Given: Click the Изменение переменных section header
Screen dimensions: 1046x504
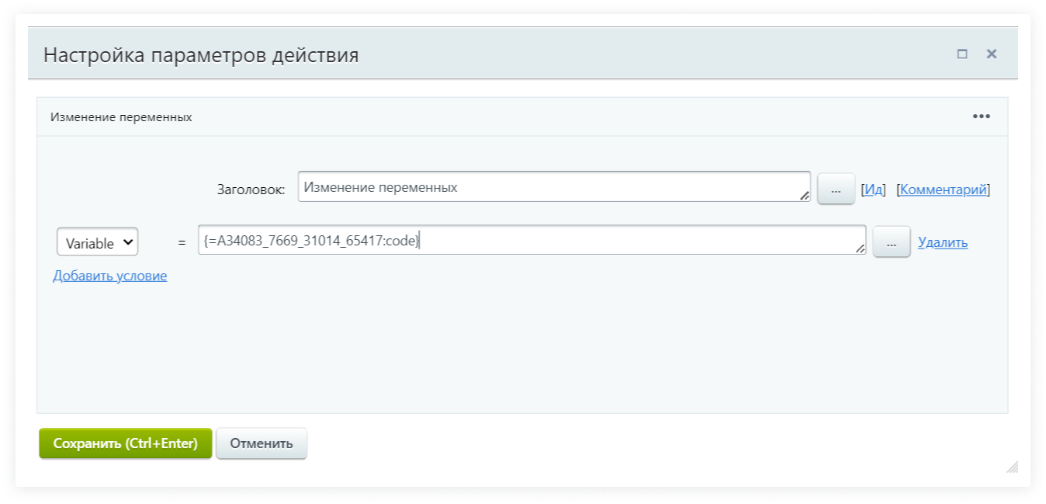Looking at the screenshot, I should pos(122,117).
